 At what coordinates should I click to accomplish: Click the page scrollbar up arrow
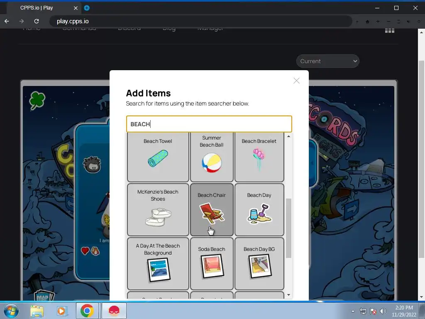[421, 32]
